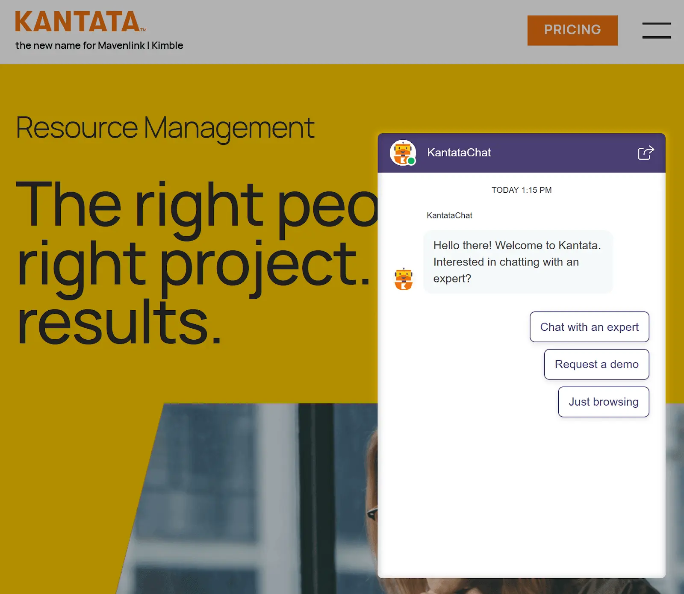Image resolution: width=684 pixels, height=594 pixels.
Task: Click the KantataChat title text
Action: [460, 153]
